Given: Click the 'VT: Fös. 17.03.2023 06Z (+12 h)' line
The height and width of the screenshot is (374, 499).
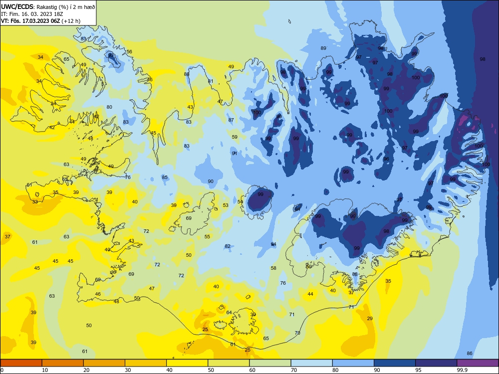Looking at the screenshot, I should click(x=41, y=21).
